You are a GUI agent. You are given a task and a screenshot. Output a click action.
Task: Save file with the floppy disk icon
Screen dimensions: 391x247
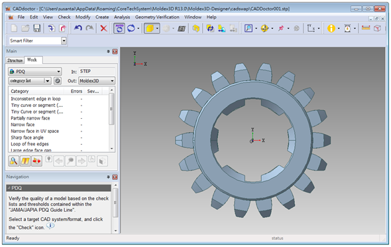click(x=37, y=29)
